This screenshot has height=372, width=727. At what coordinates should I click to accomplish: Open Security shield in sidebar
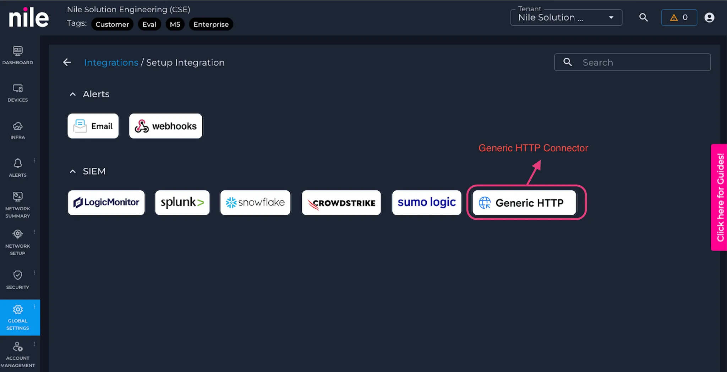tap(18, 280)
